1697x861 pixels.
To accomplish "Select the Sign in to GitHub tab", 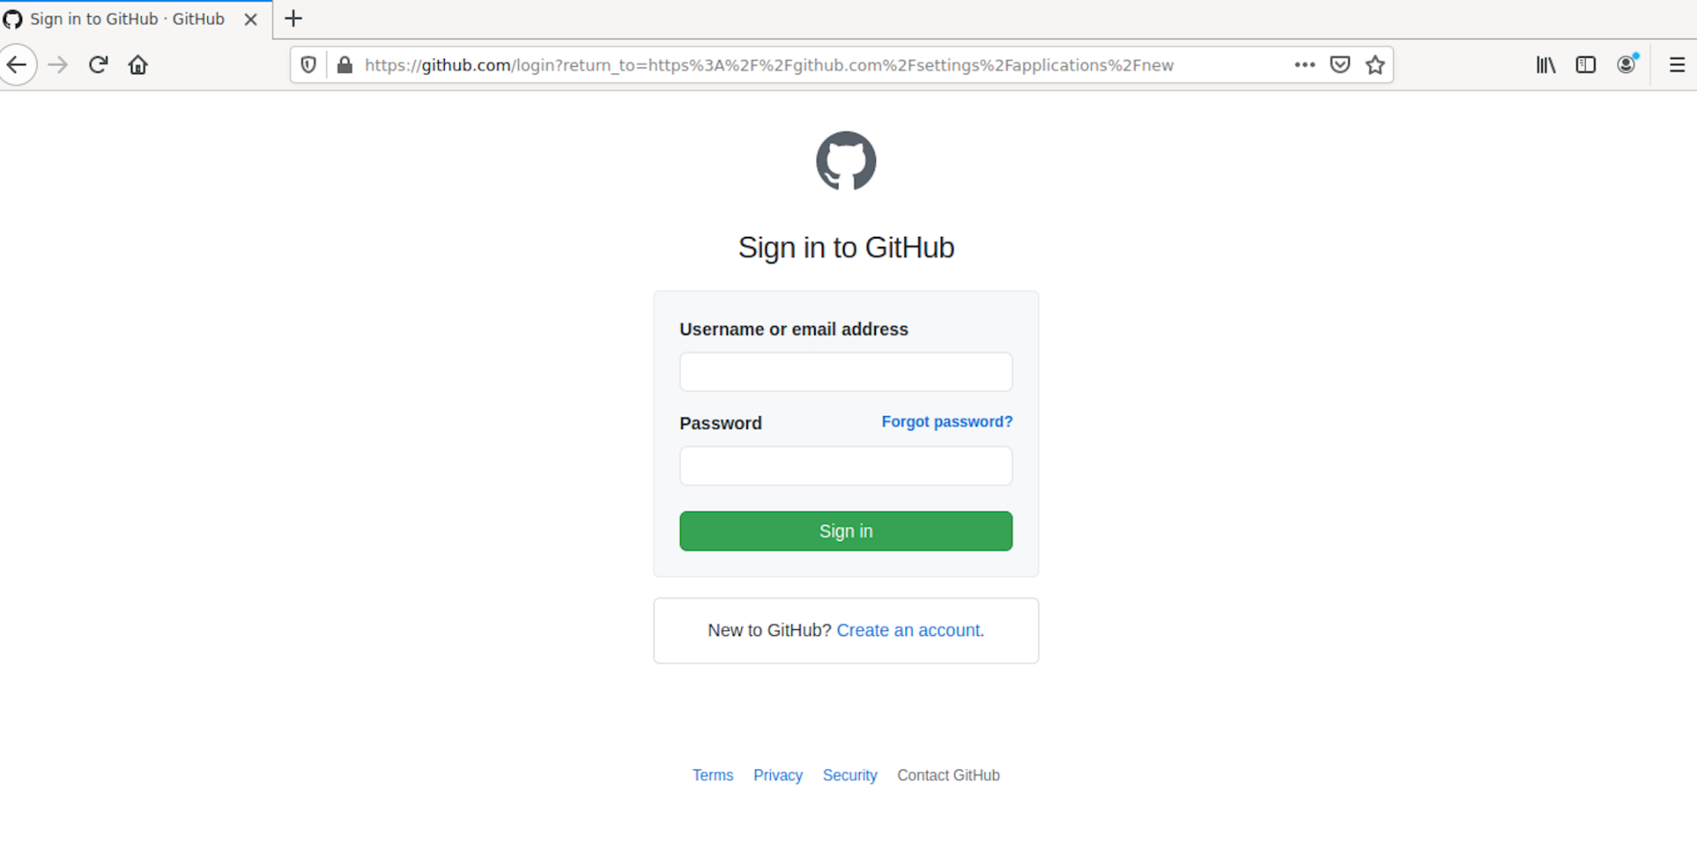I will [127, 19].
